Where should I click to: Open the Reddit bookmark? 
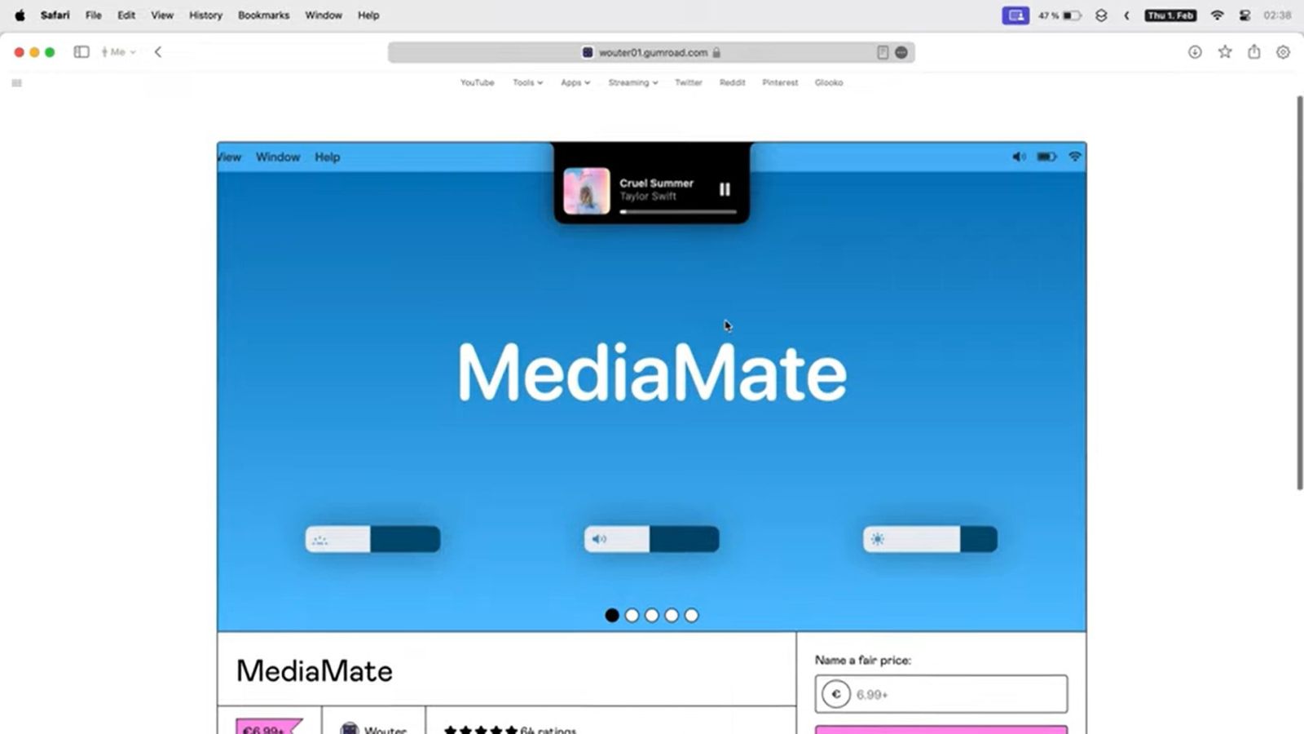(x=733, y=82)
